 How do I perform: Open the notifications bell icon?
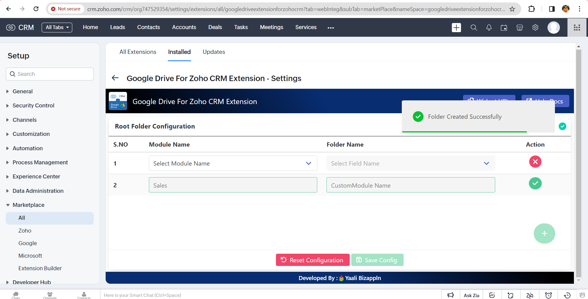(x=489, y=28)
